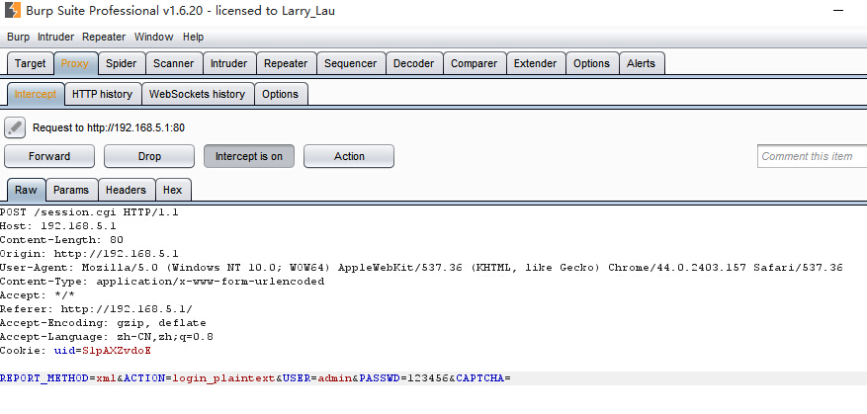Select the Intercept sub-tab
Screen dimensions: 867x414
(36, 94)
